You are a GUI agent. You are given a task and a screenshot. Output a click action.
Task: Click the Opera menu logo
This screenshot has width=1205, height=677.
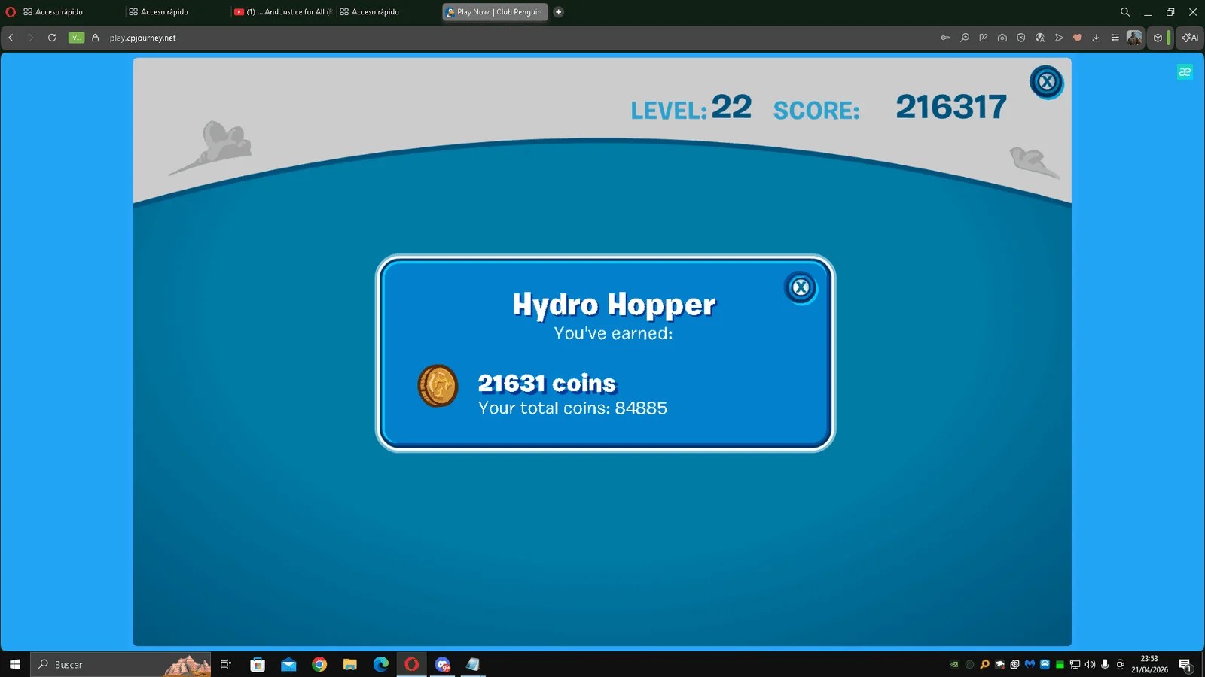click(x=11, y=12)
